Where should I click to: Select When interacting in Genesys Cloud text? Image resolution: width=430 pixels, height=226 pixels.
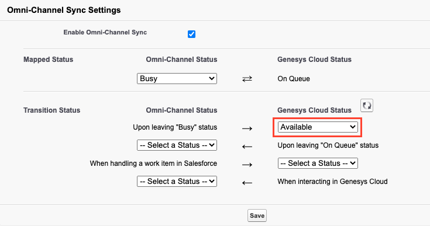332,182
